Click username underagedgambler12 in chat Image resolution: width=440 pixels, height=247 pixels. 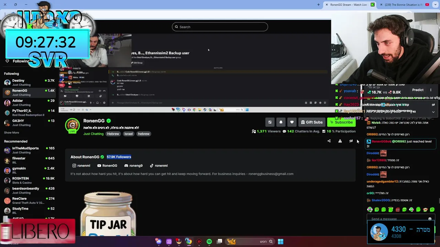tap(382, 181)
